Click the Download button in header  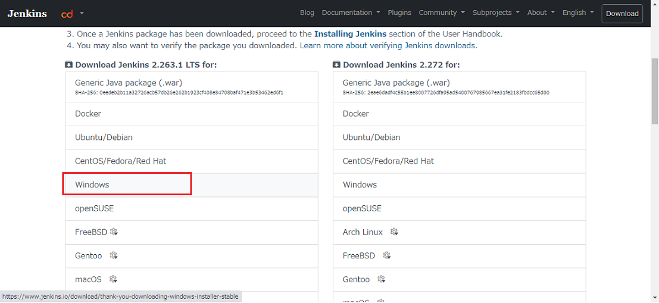[622, 14]
